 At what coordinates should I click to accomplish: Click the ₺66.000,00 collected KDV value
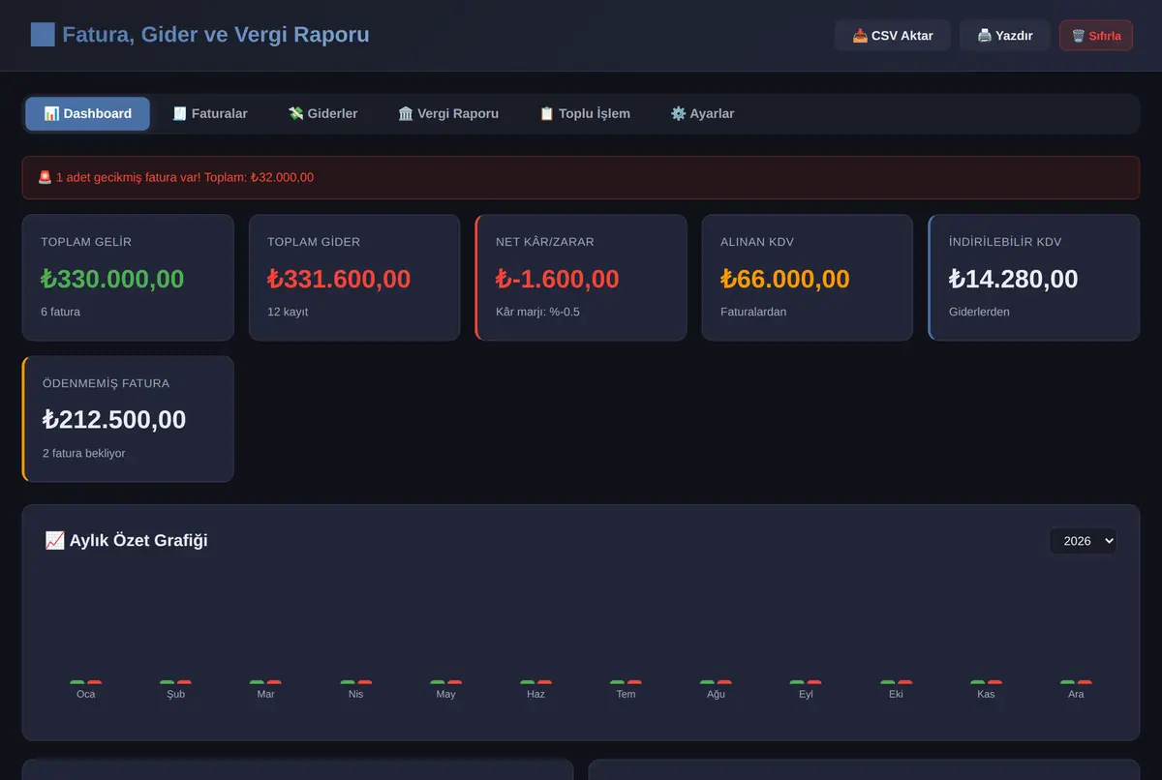(x=785, y=279)
